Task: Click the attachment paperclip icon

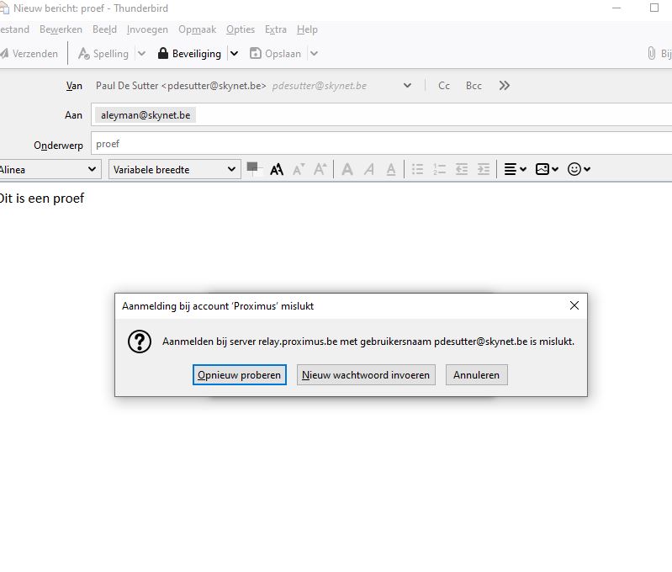Action: (651, 53)
